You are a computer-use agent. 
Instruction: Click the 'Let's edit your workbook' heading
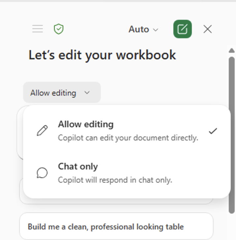(x=102, y=55)
